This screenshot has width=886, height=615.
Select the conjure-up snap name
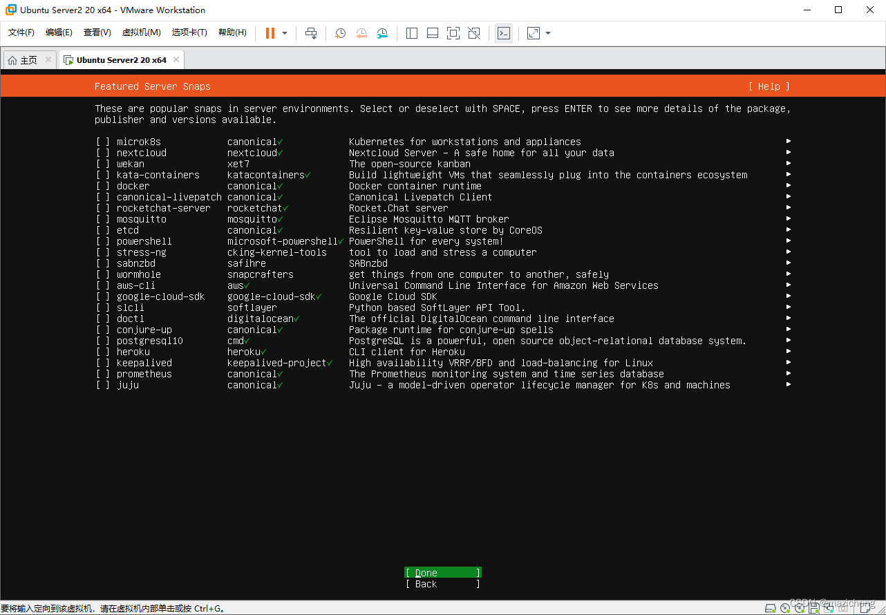pyautogui.click(x=144, y=330)
